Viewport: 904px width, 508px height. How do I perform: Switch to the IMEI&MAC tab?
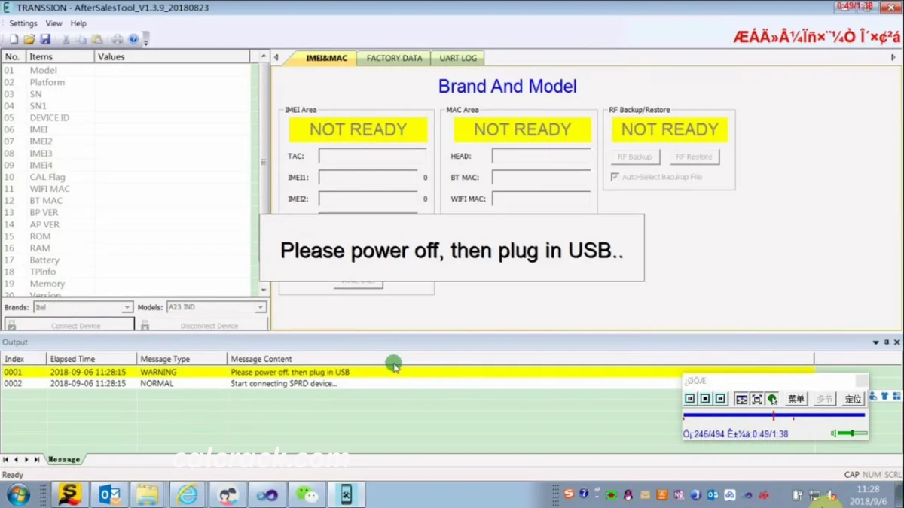click(x=327, y=58)
